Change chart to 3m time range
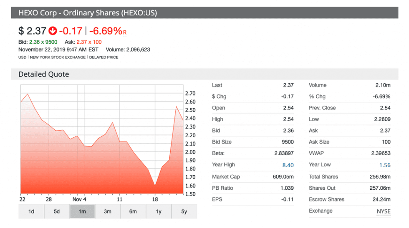The height and width of the screenshot is (228, 409). (108, 211)
